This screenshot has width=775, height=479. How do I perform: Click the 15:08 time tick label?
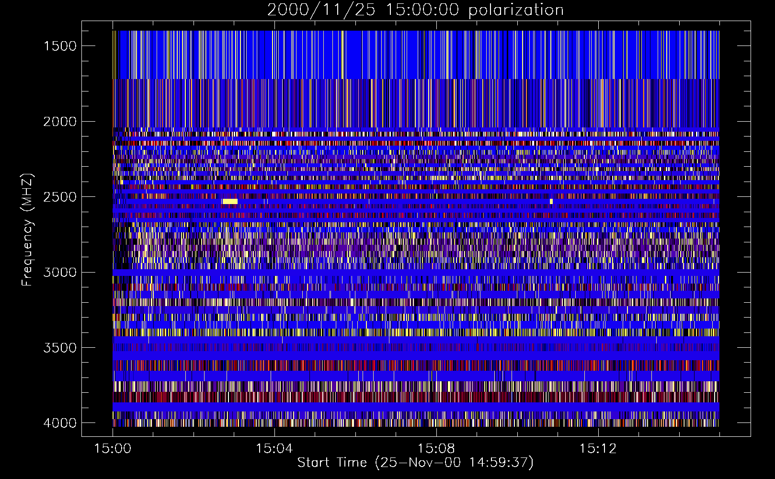[x=436, y=449]
